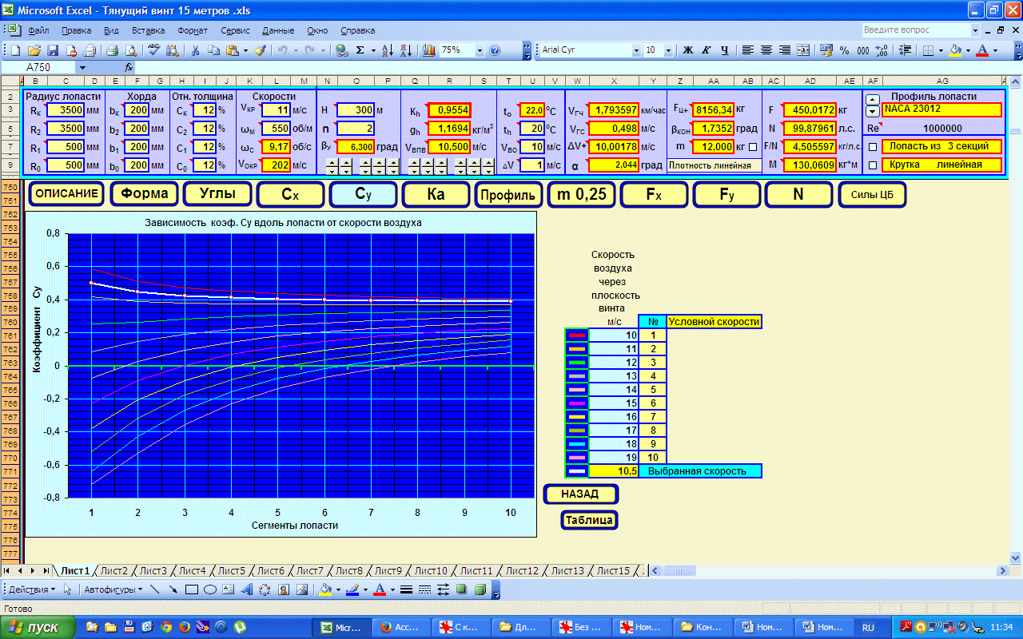Screen dimensions: 1023x639
Task: Open the zoom 75% dropdown
Action: (480, 50)
